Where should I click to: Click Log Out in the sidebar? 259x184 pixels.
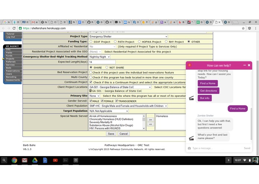click(x=13, y=37)
